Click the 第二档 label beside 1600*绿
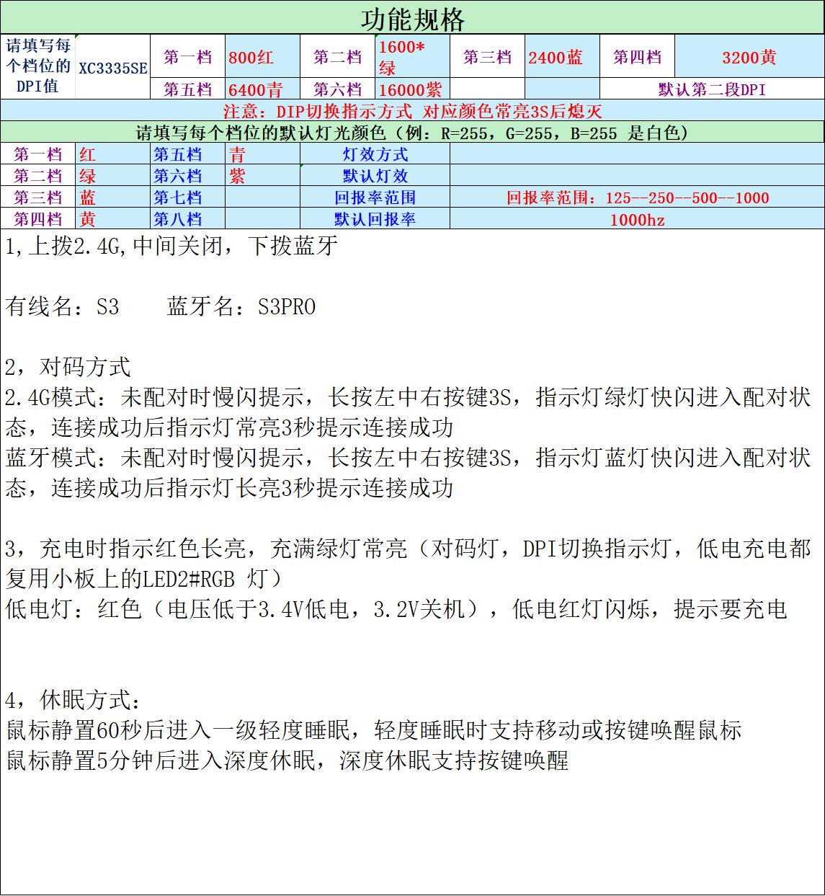Viewport: 825px width, 896px height. click(x=337, y=56)
